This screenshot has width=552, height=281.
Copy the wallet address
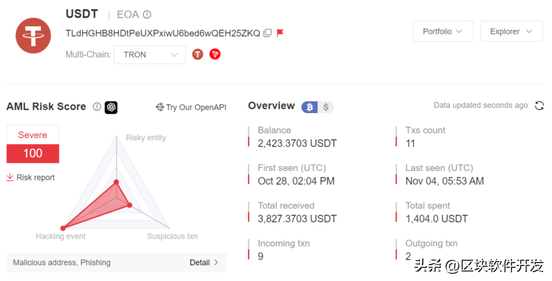click(x=267, y=33)
